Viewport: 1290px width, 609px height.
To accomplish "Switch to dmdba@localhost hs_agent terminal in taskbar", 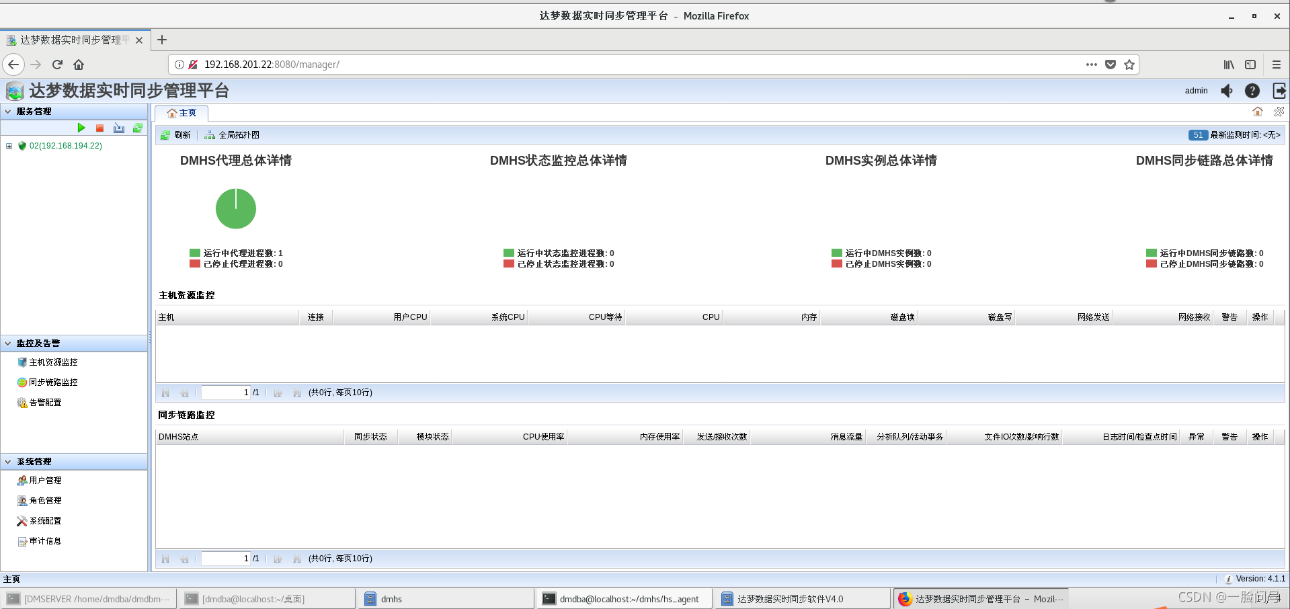I will 624,599.
